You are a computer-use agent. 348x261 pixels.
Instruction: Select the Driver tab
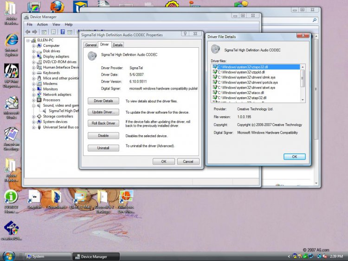click(x=104, y=45)
